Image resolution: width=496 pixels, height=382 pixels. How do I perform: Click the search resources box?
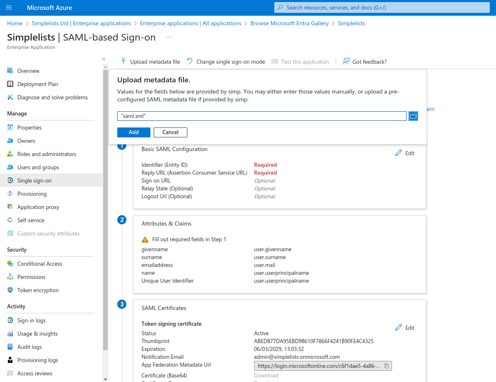(382, 7)
